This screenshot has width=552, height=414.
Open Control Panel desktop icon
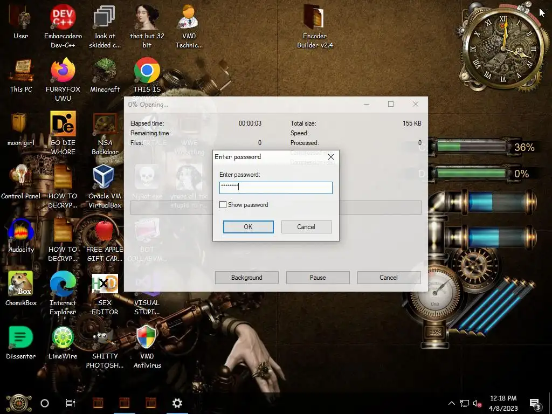click(21, 182)
